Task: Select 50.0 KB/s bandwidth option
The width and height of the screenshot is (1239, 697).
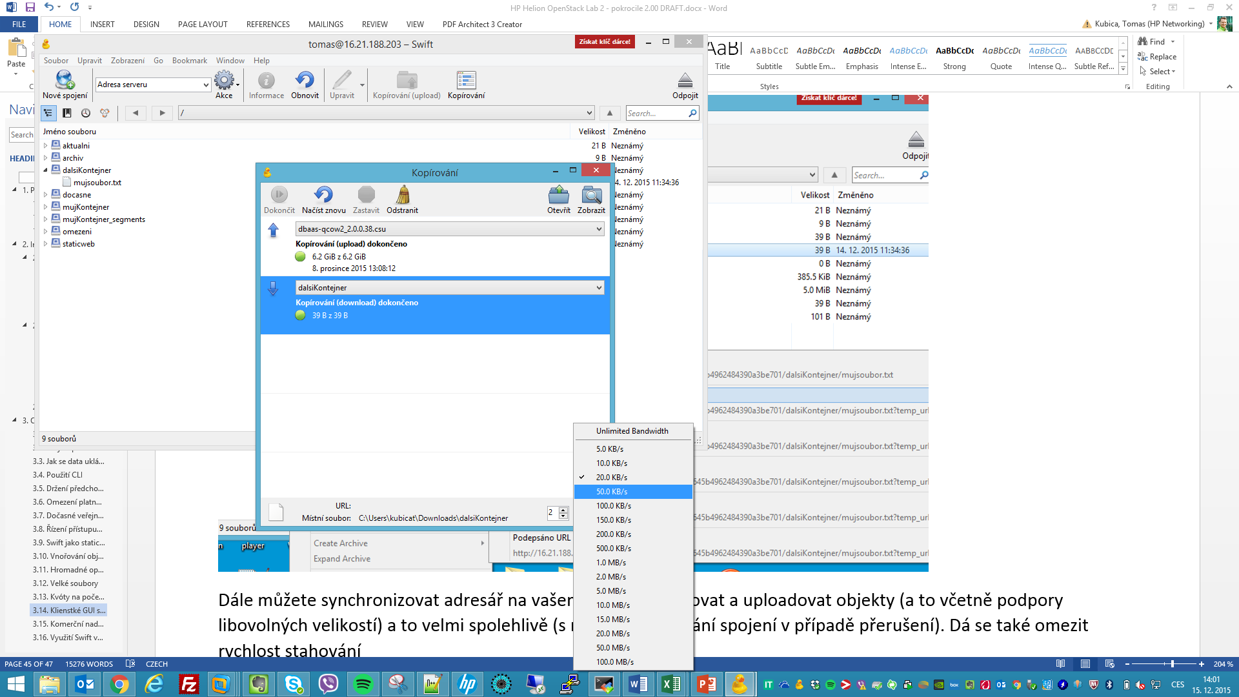Action: (x=633, y=492)
